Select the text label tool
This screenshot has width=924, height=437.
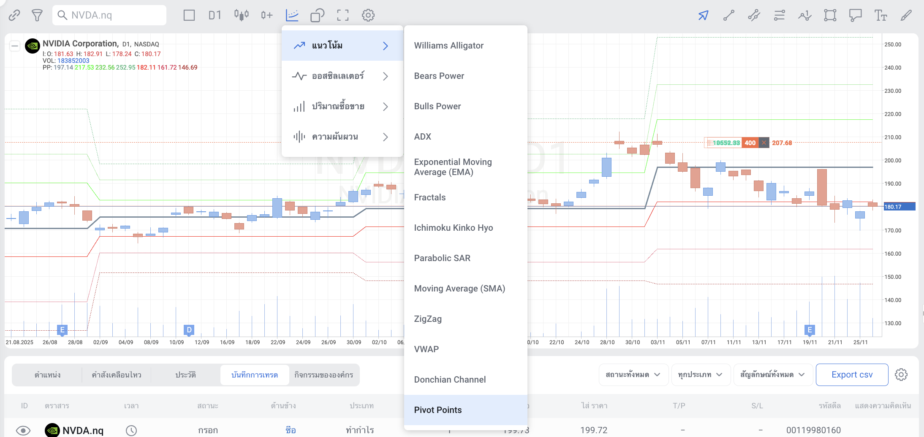881,16
